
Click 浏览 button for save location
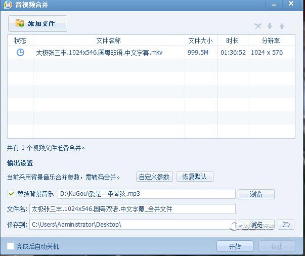click(256, 225)
